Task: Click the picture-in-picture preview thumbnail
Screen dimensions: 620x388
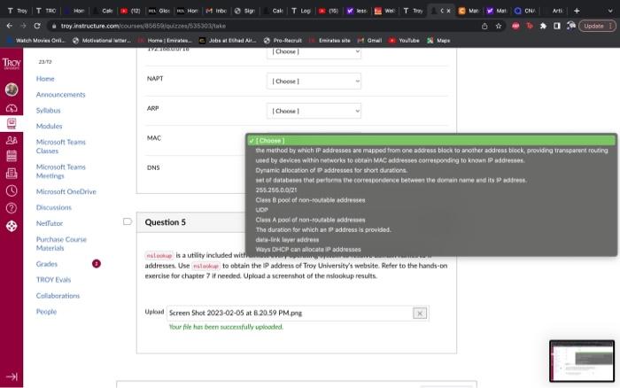Action: coord(582,361)
